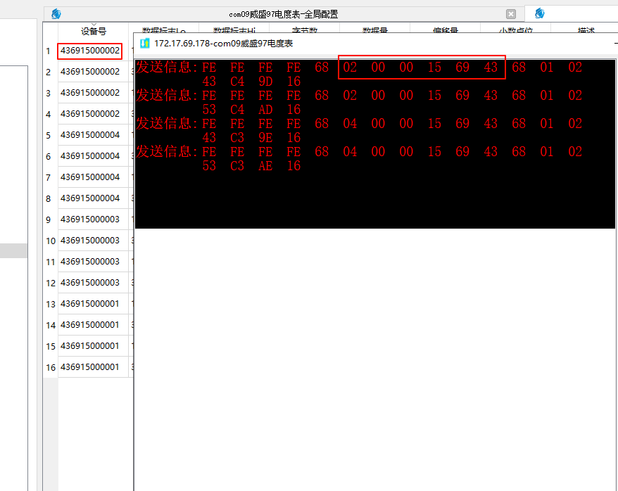
Task: Click the fourth 发送信息 label in the log
Action: pos(167,152)
